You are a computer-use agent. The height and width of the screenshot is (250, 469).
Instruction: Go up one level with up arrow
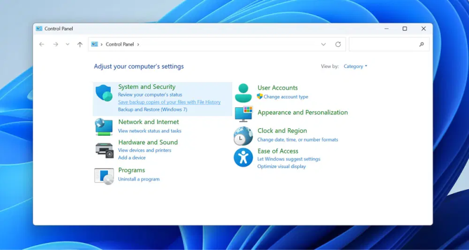pyautogui.click(x=80, y=44)
